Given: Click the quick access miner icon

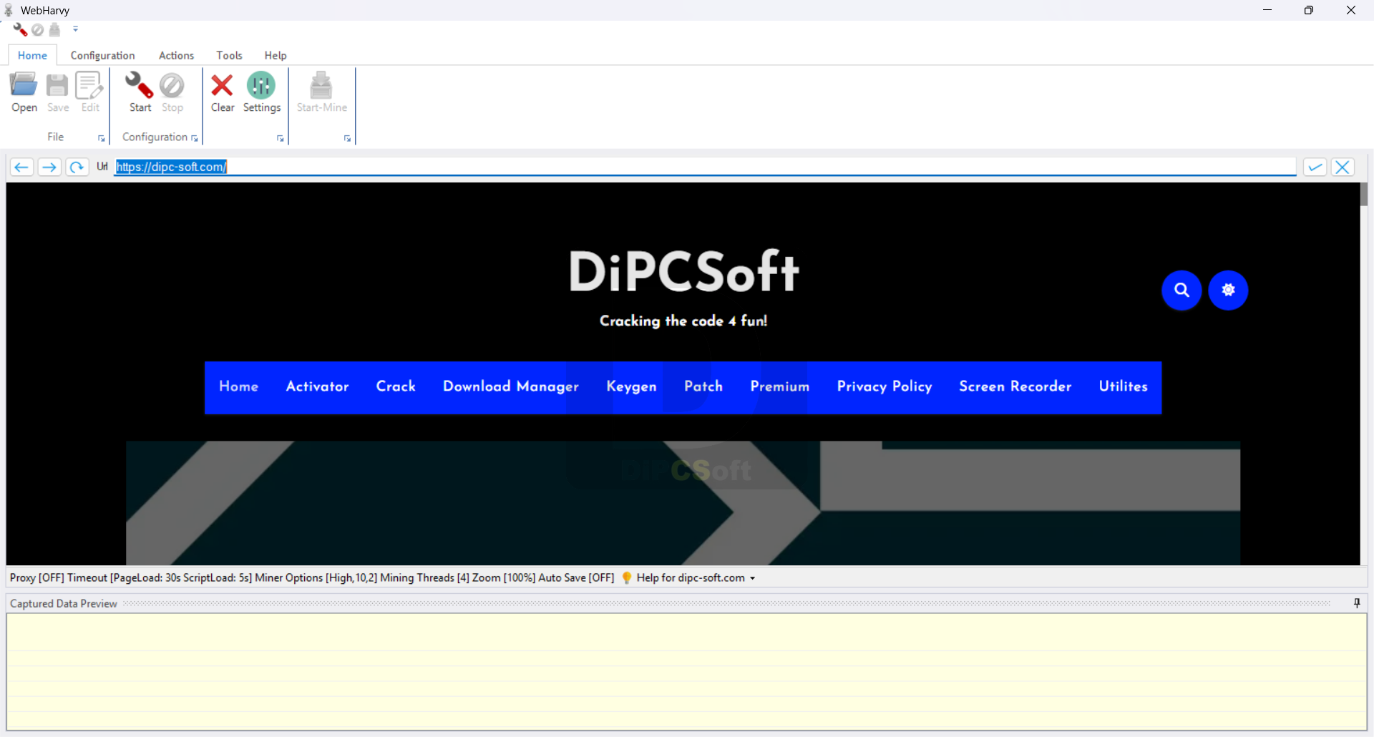Looking at the screenshot, I should pyautogui.click(x=55, y=29).
